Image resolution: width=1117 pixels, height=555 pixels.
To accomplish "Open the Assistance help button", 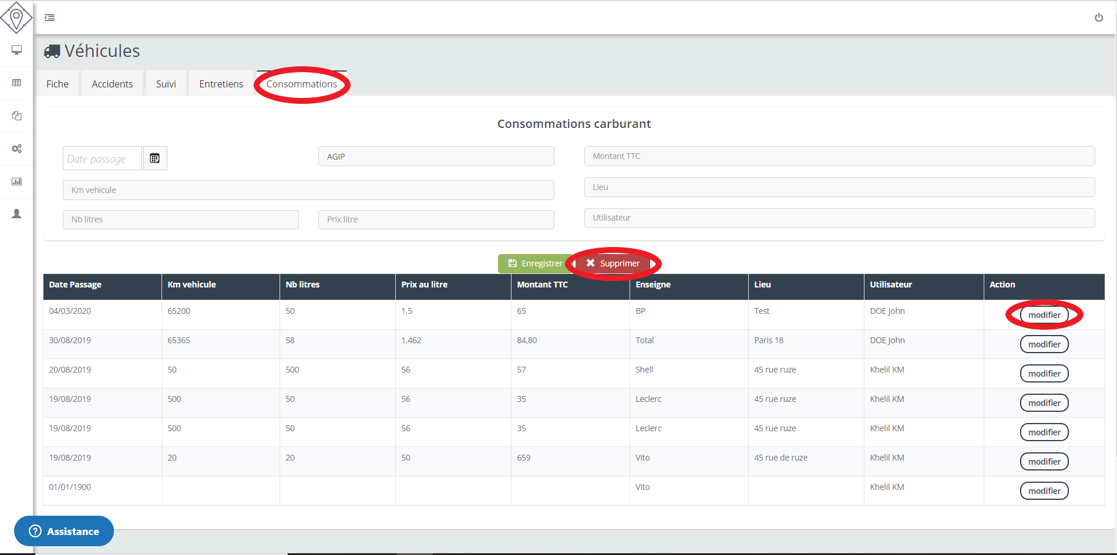I will [x=64, y=531].
